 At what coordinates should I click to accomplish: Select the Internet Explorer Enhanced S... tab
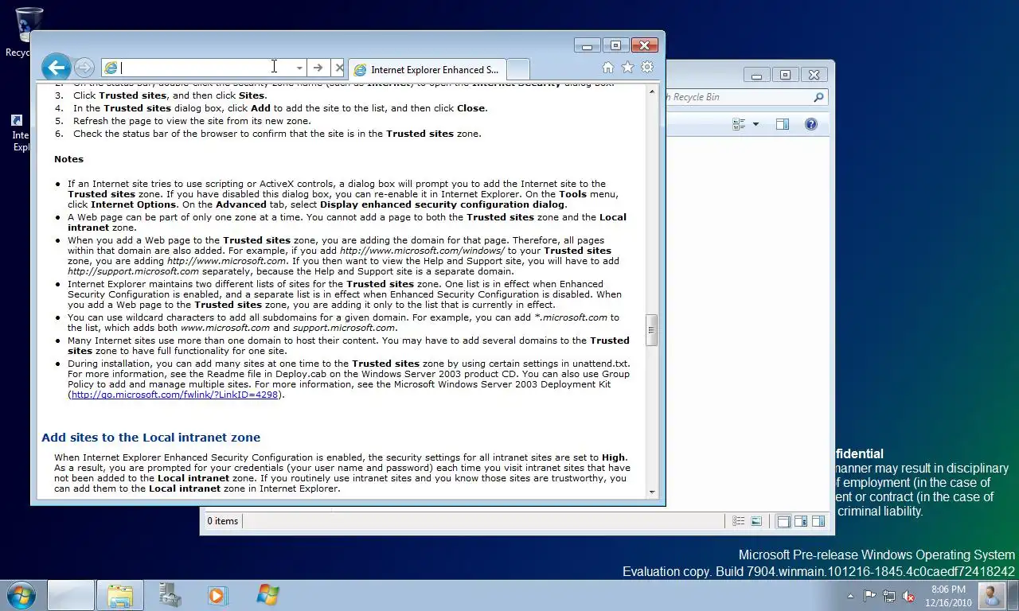point(427,70)
